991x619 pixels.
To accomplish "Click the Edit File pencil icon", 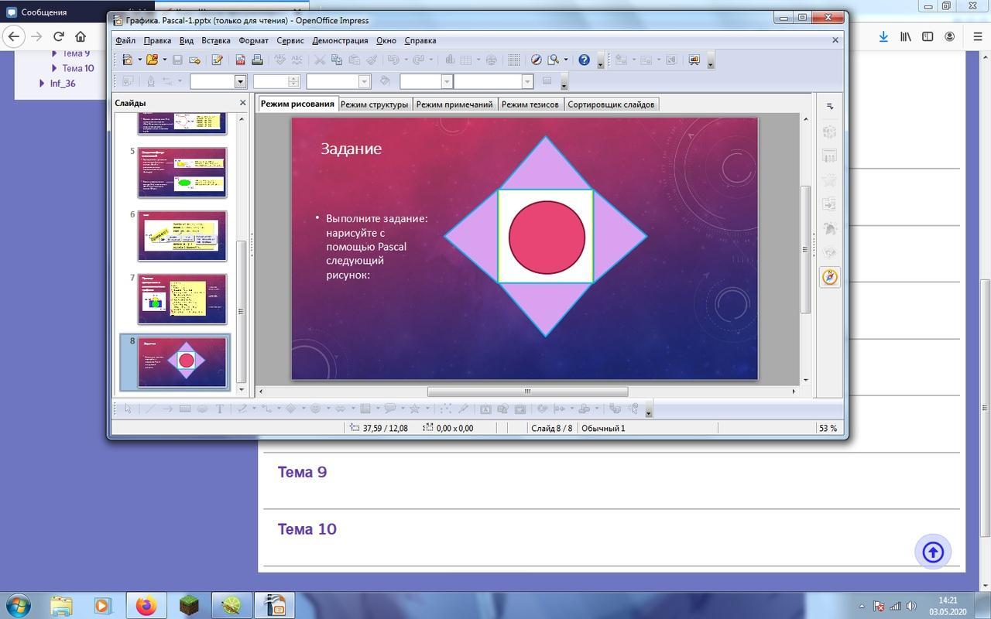I will click(218, 60).
